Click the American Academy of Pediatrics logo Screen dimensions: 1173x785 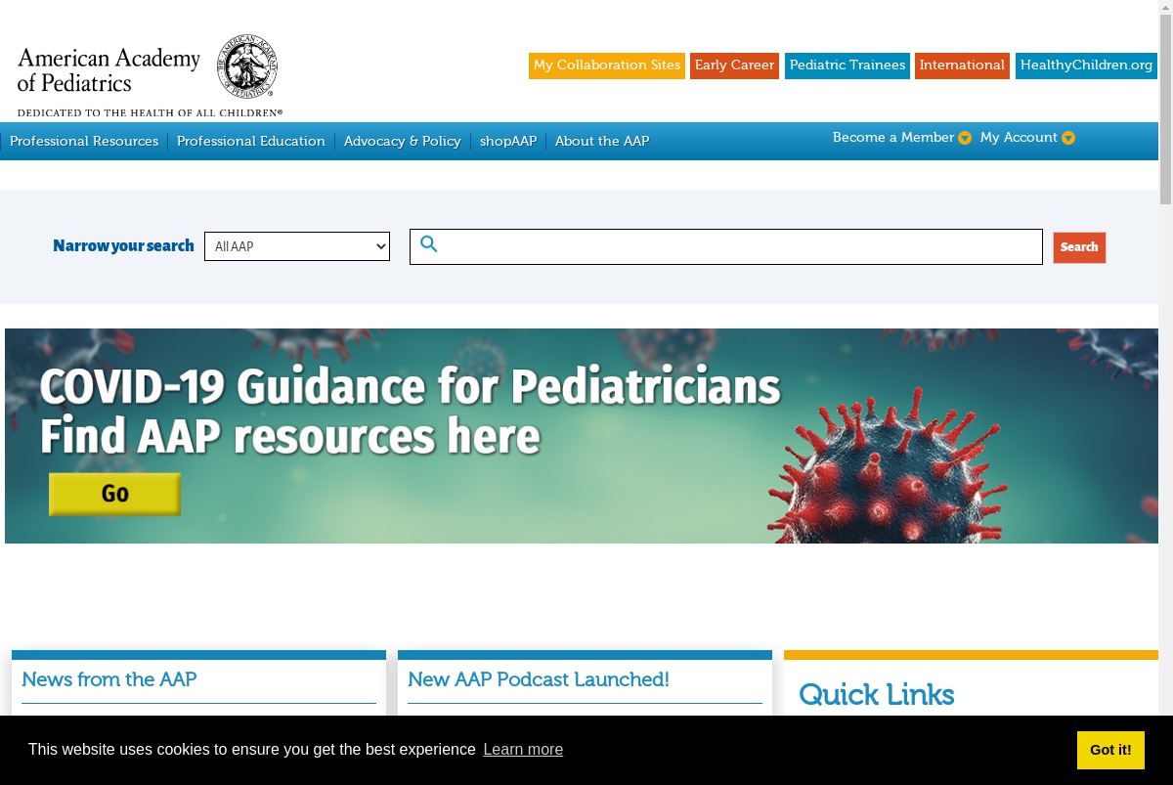pos(150,75)
